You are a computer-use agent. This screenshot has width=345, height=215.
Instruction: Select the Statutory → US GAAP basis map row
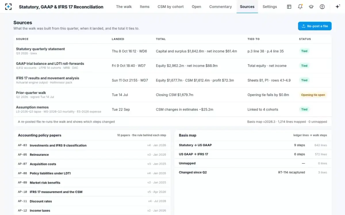[253, 145]
